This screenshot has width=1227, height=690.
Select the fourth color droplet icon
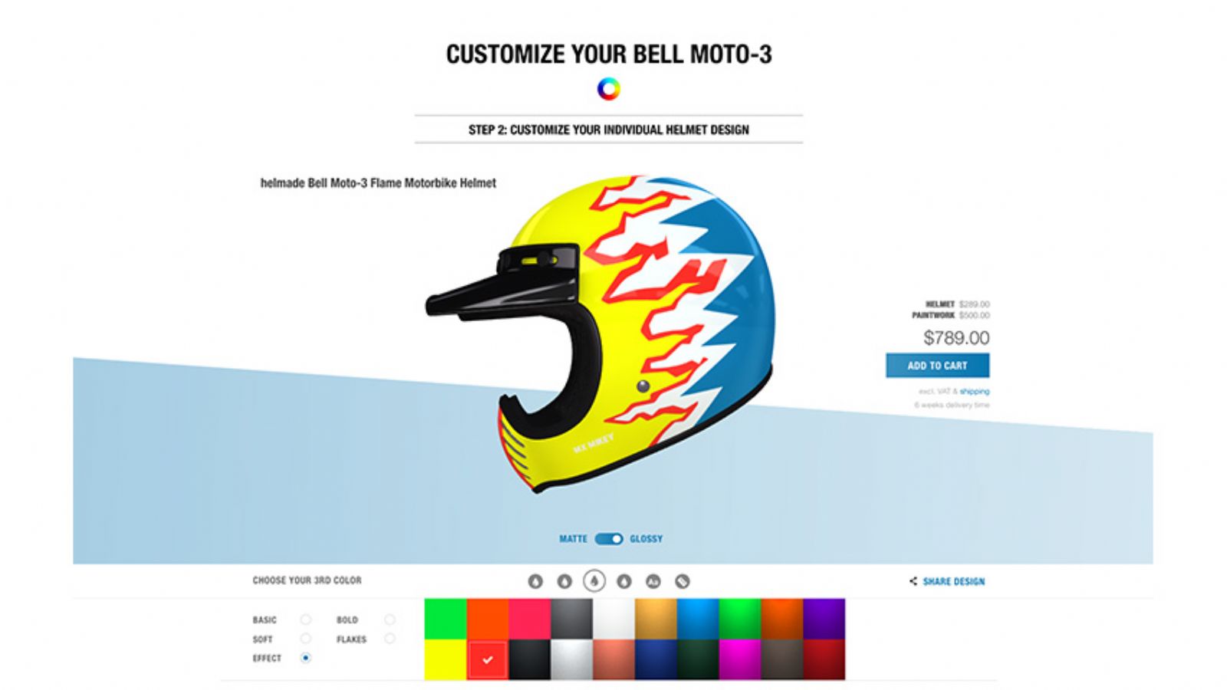(624, 582)
